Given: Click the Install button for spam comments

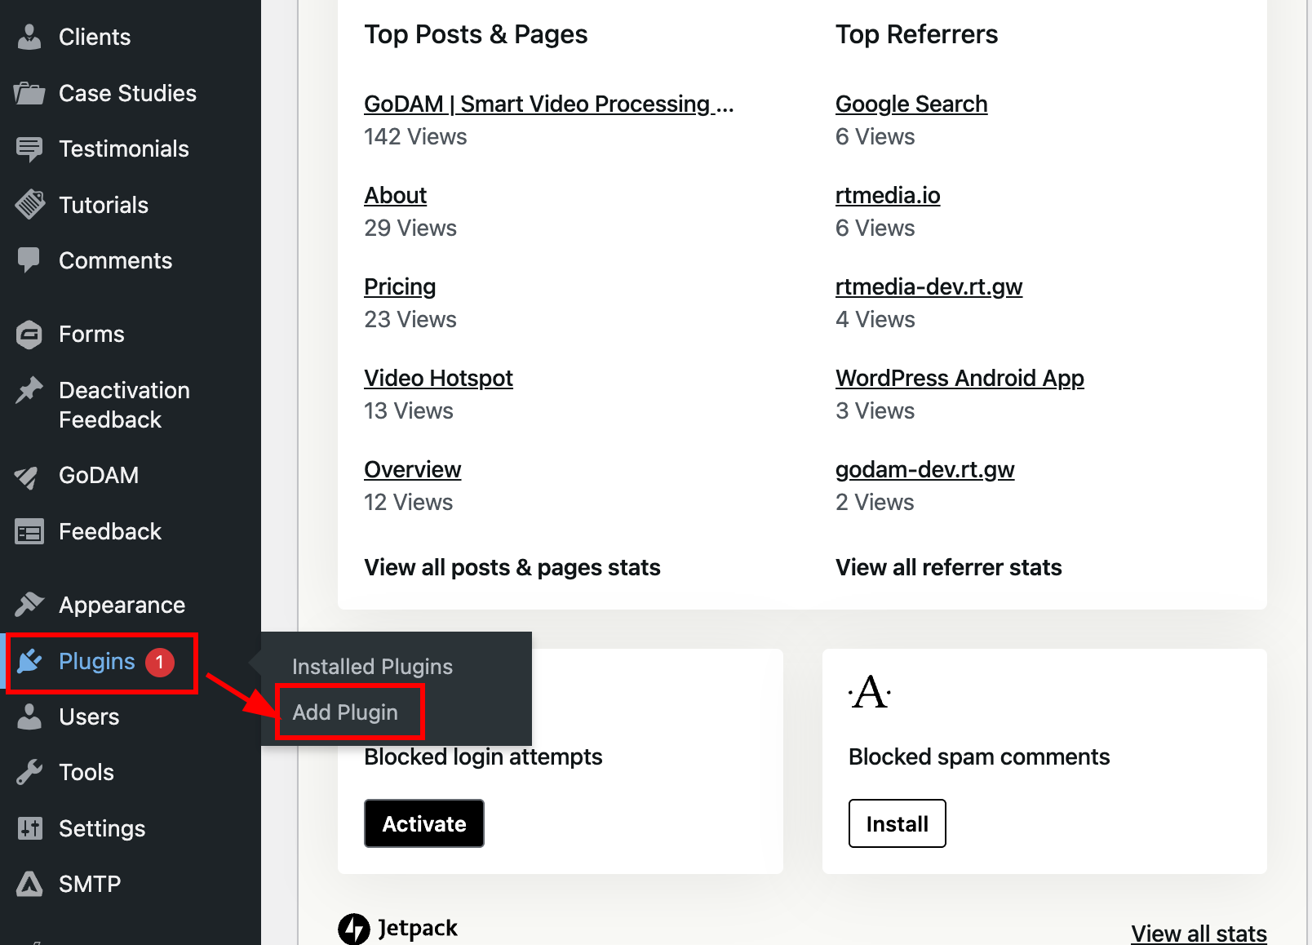Looking at the screenshot, I should (x=898, y=823).
